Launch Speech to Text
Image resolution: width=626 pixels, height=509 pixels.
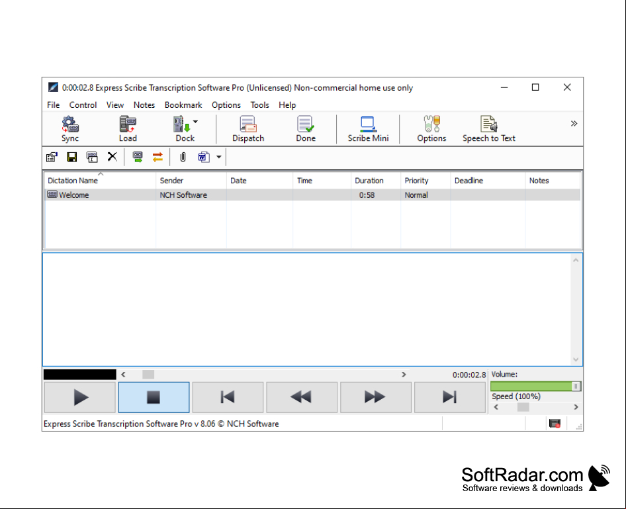point(488,129)
